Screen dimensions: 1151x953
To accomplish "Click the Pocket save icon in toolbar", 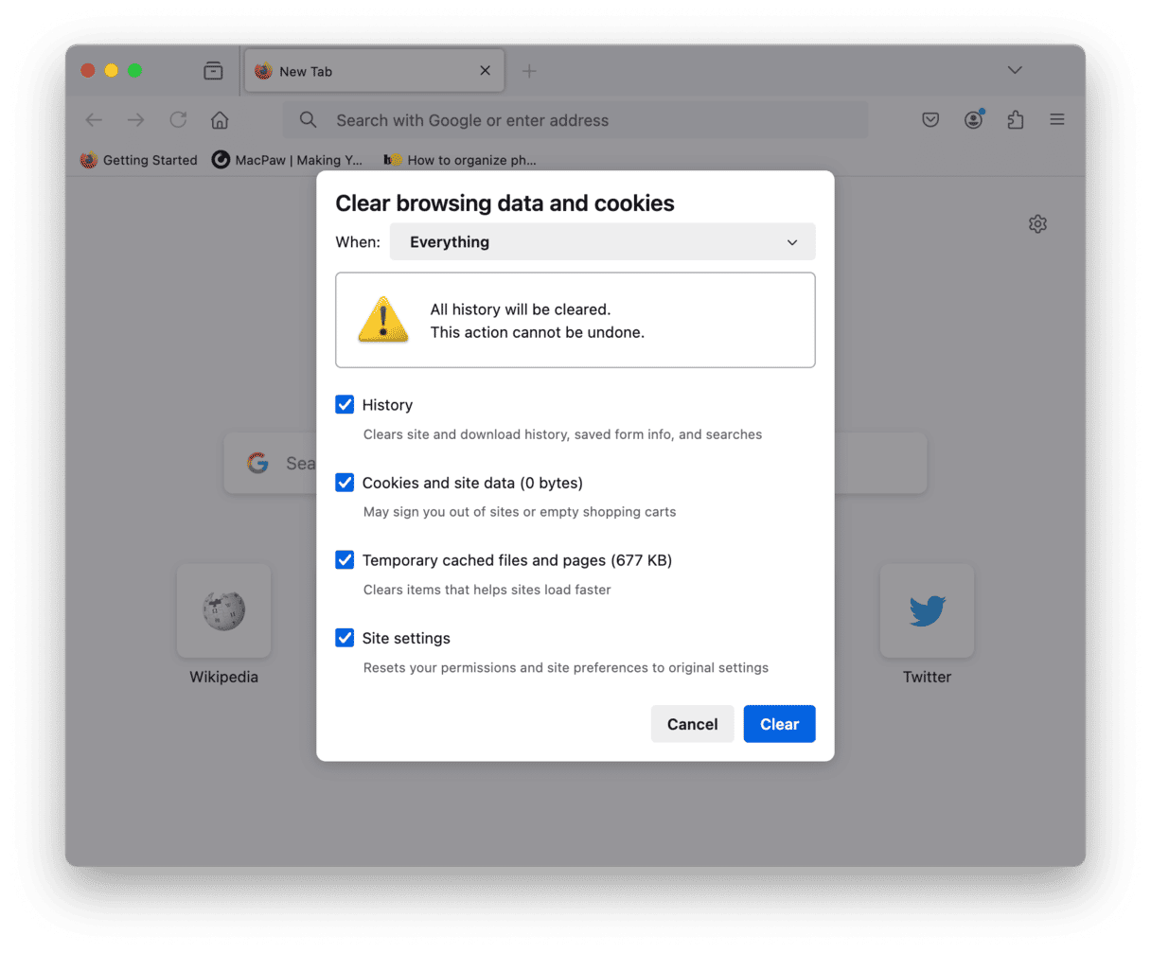I will coord(930,120).
